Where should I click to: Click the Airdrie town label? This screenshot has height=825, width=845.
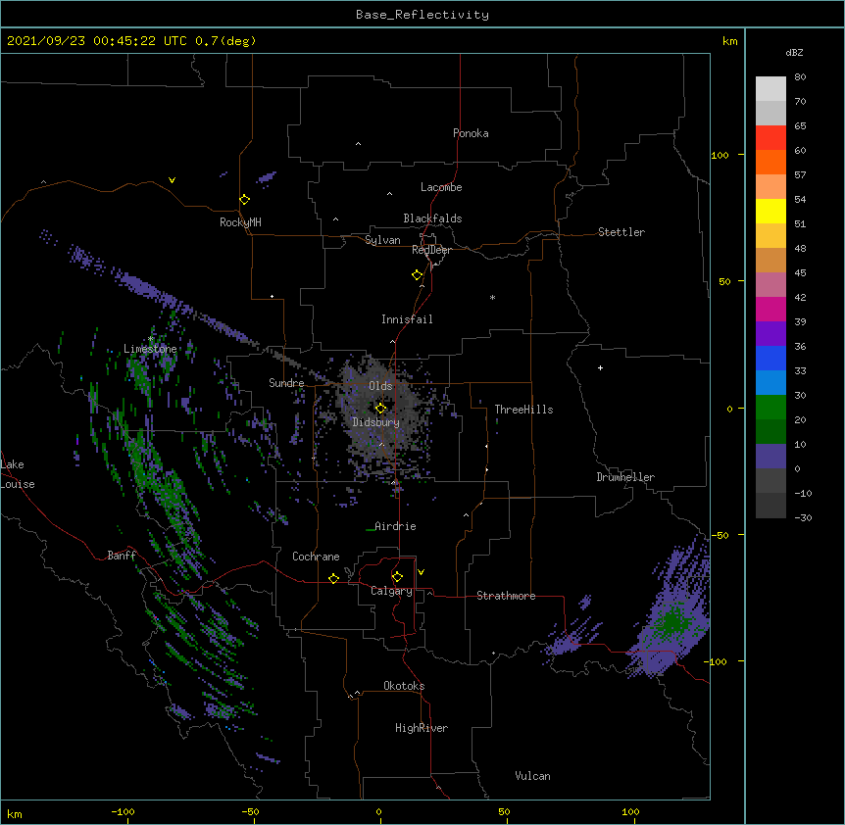click(x=396, y=526)
